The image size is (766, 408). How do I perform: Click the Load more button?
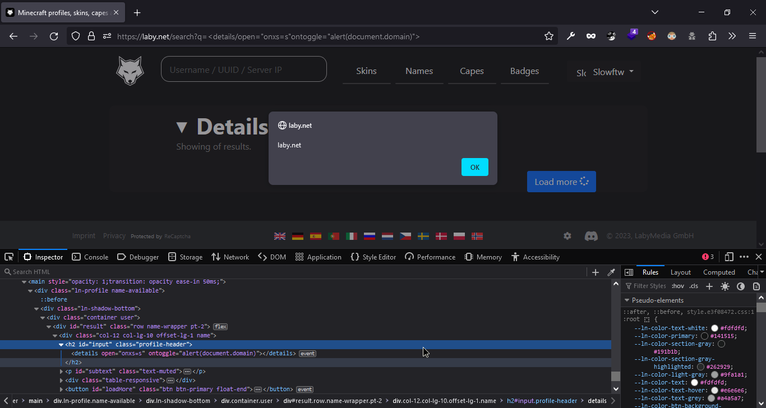click(561, 182)
